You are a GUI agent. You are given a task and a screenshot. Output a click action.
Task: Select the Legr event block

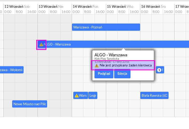point(93,95)
